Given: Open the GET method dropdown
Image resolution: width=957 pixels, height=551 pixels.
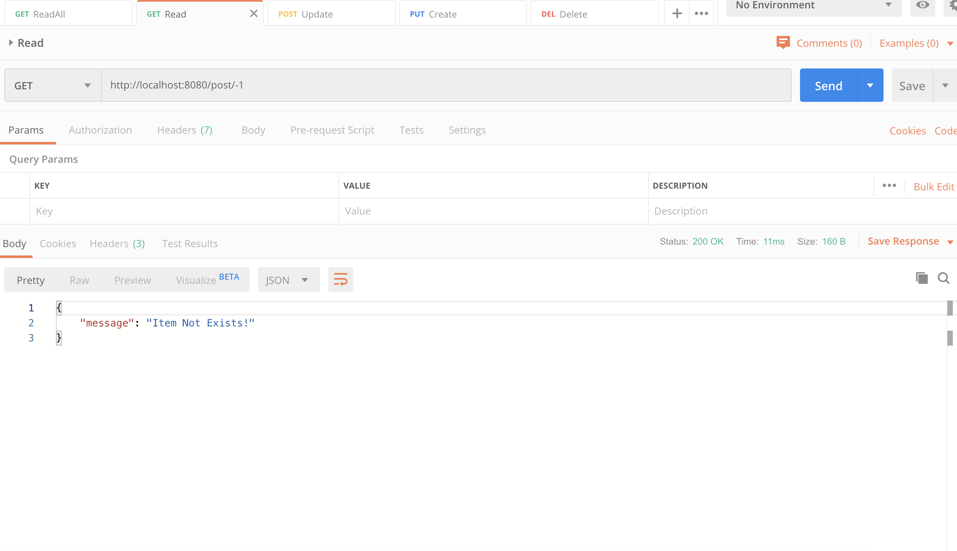Looking at the screenshot, I should [53, 86].
